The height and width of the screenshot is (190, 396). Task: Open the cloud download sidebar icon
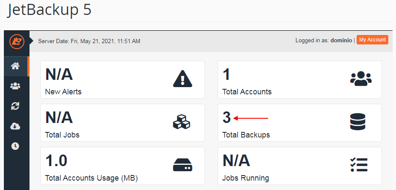pos(15,126)
